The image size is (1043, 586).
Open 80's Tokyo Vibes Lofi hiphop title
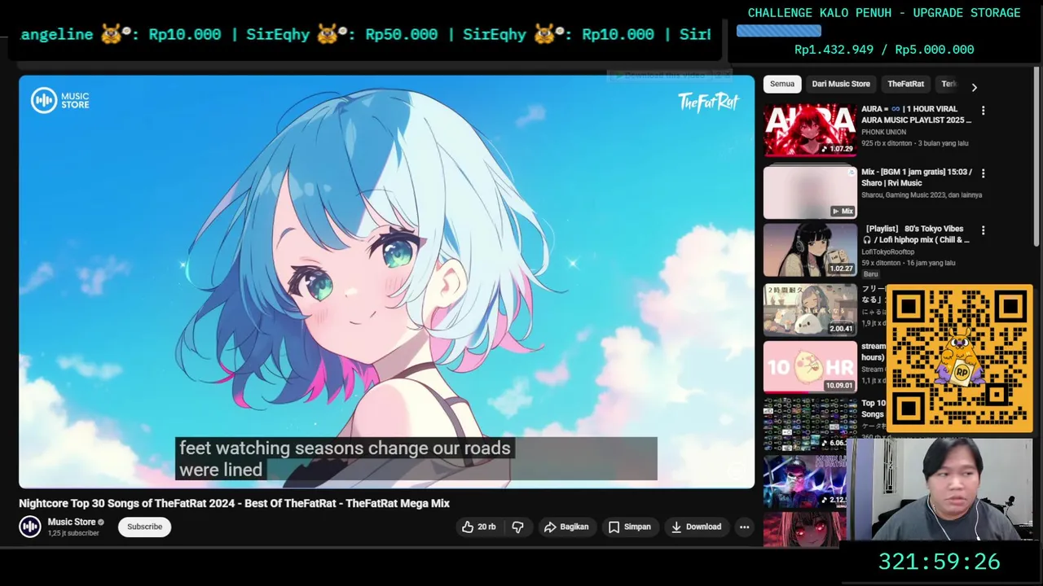pyautogui.click(x=917, y=234)
